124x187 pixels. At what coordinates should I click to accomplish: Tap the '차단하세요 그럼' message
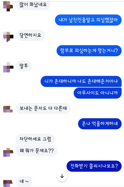(x=35, y=139)
